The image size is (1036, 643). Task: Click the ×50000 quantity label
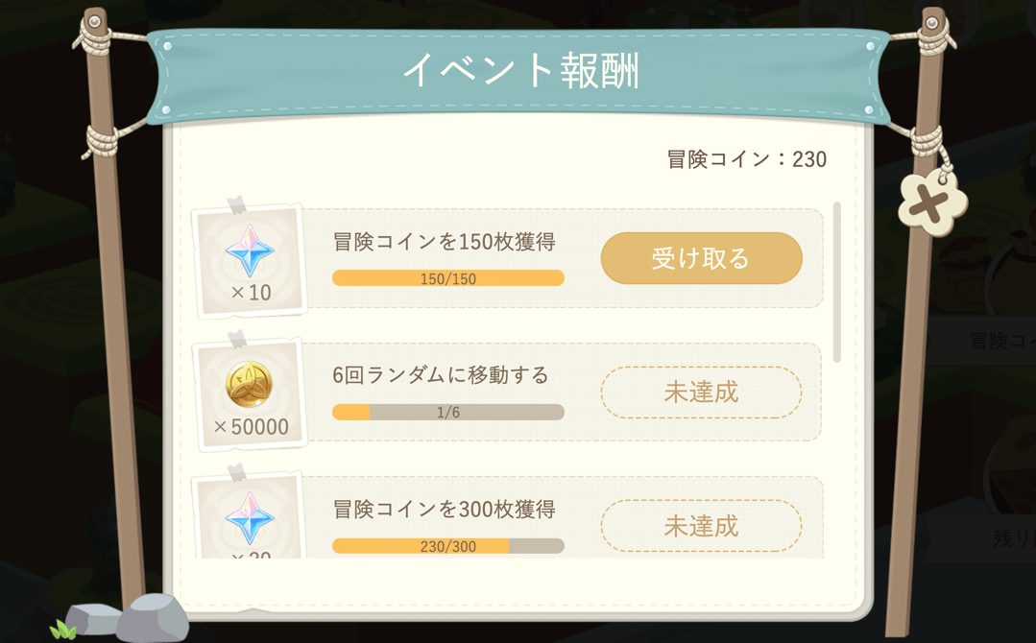pos(252,427)
